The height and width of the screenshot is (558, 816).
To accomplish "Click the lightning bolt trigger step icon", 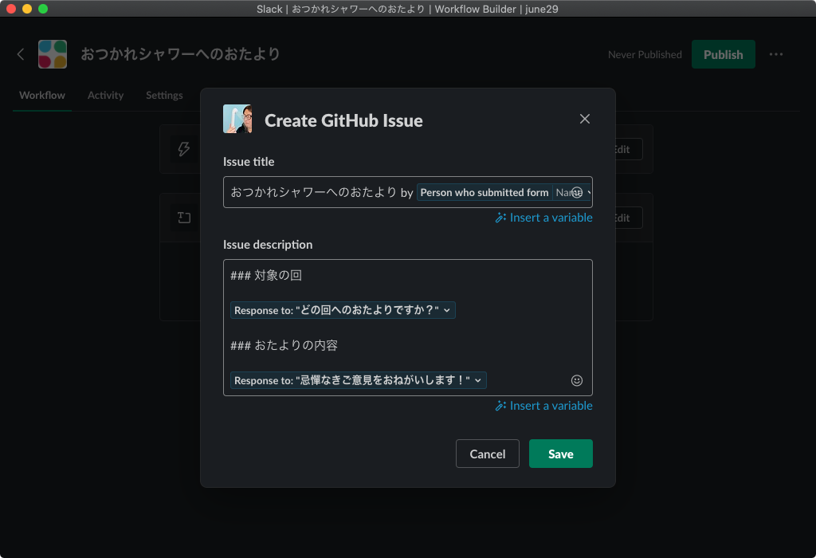I will point(184,149).
